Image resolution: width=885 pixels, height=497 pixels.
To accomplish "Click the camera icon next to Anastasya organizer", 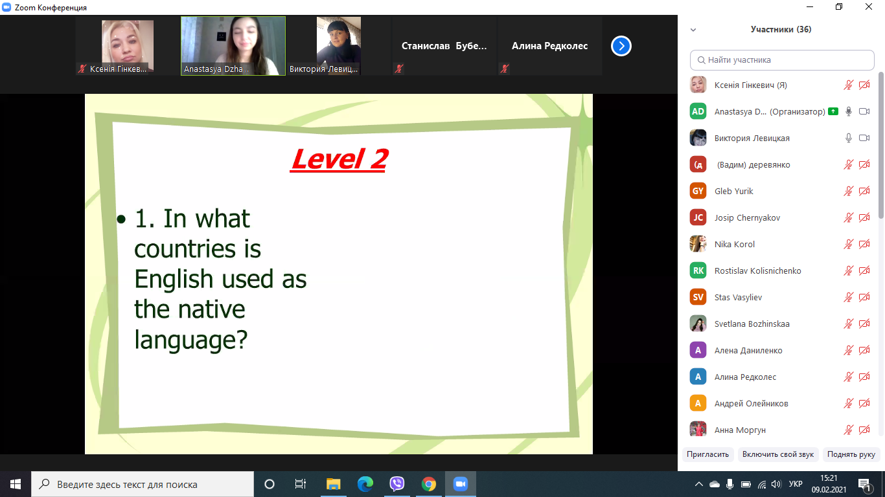I will (x=864, y=111).
